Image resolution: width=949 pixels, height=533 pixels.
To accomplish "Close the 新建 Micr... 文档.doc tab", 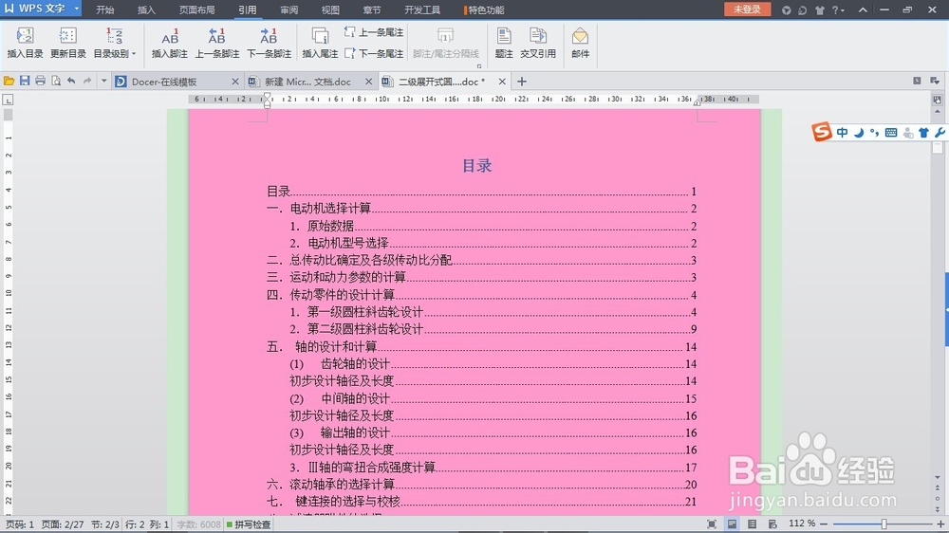I will tap(368, 81).
